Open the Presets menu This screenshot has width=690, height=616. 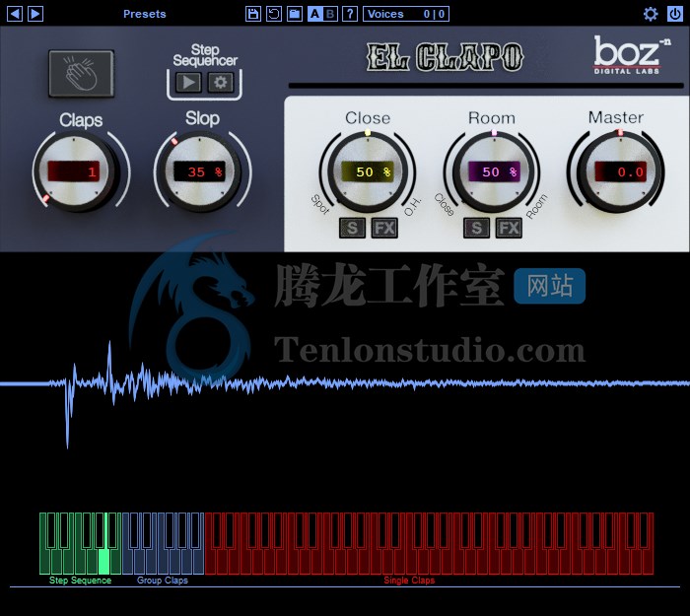coord(144,14)
